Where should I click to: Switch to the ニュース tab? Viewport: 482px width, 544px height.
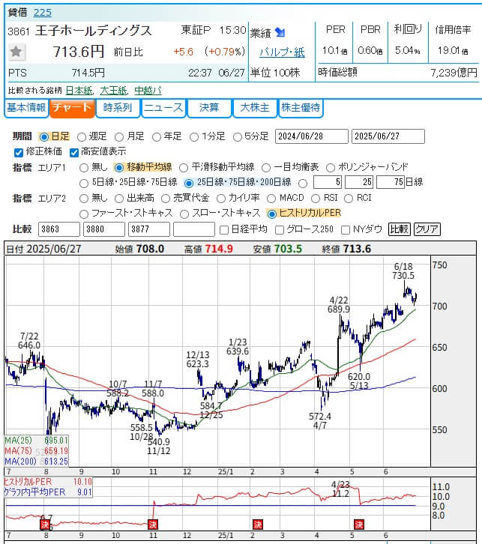163,108
